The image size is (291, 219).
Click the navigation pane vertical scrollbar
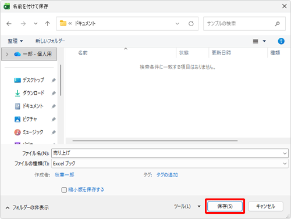pos(61,80)
